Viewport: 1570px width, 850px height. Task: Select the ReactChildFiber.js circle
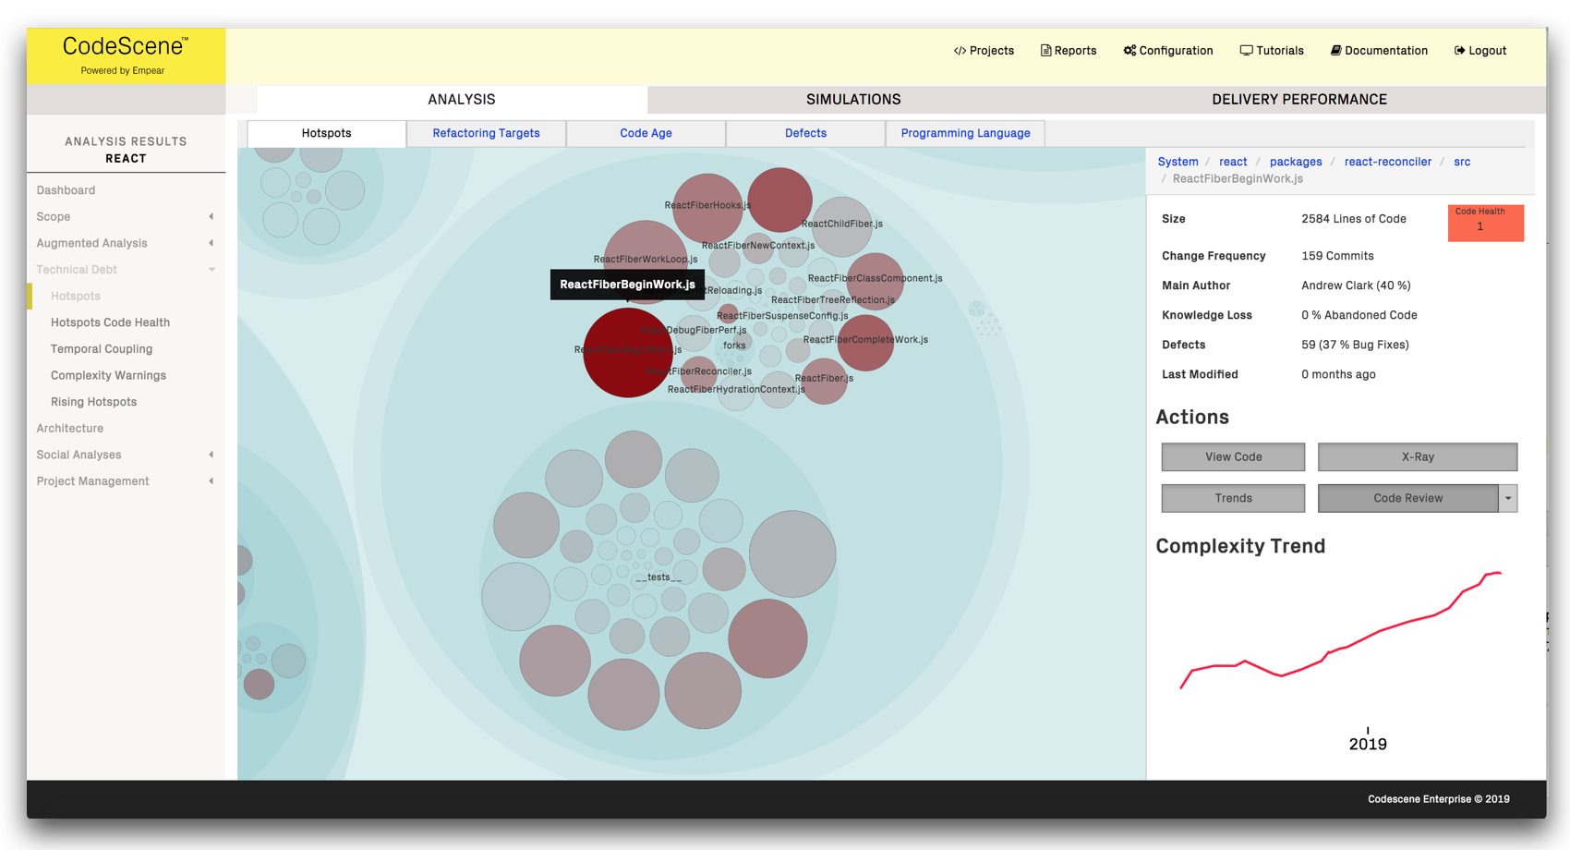click(x=841, y=227)
